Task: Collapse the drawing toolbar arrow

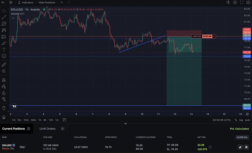Action: pos(8,111)
